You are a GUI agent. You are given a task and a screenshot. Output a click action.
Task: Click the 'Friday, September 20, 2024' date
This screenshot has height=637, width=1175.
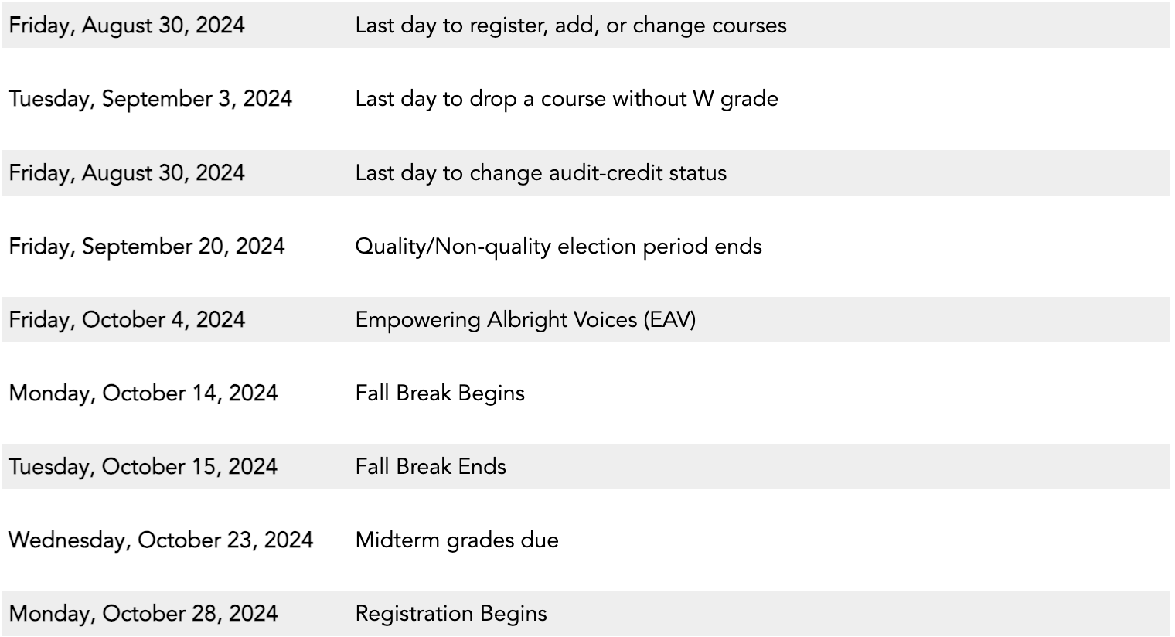tap(147, 247)
